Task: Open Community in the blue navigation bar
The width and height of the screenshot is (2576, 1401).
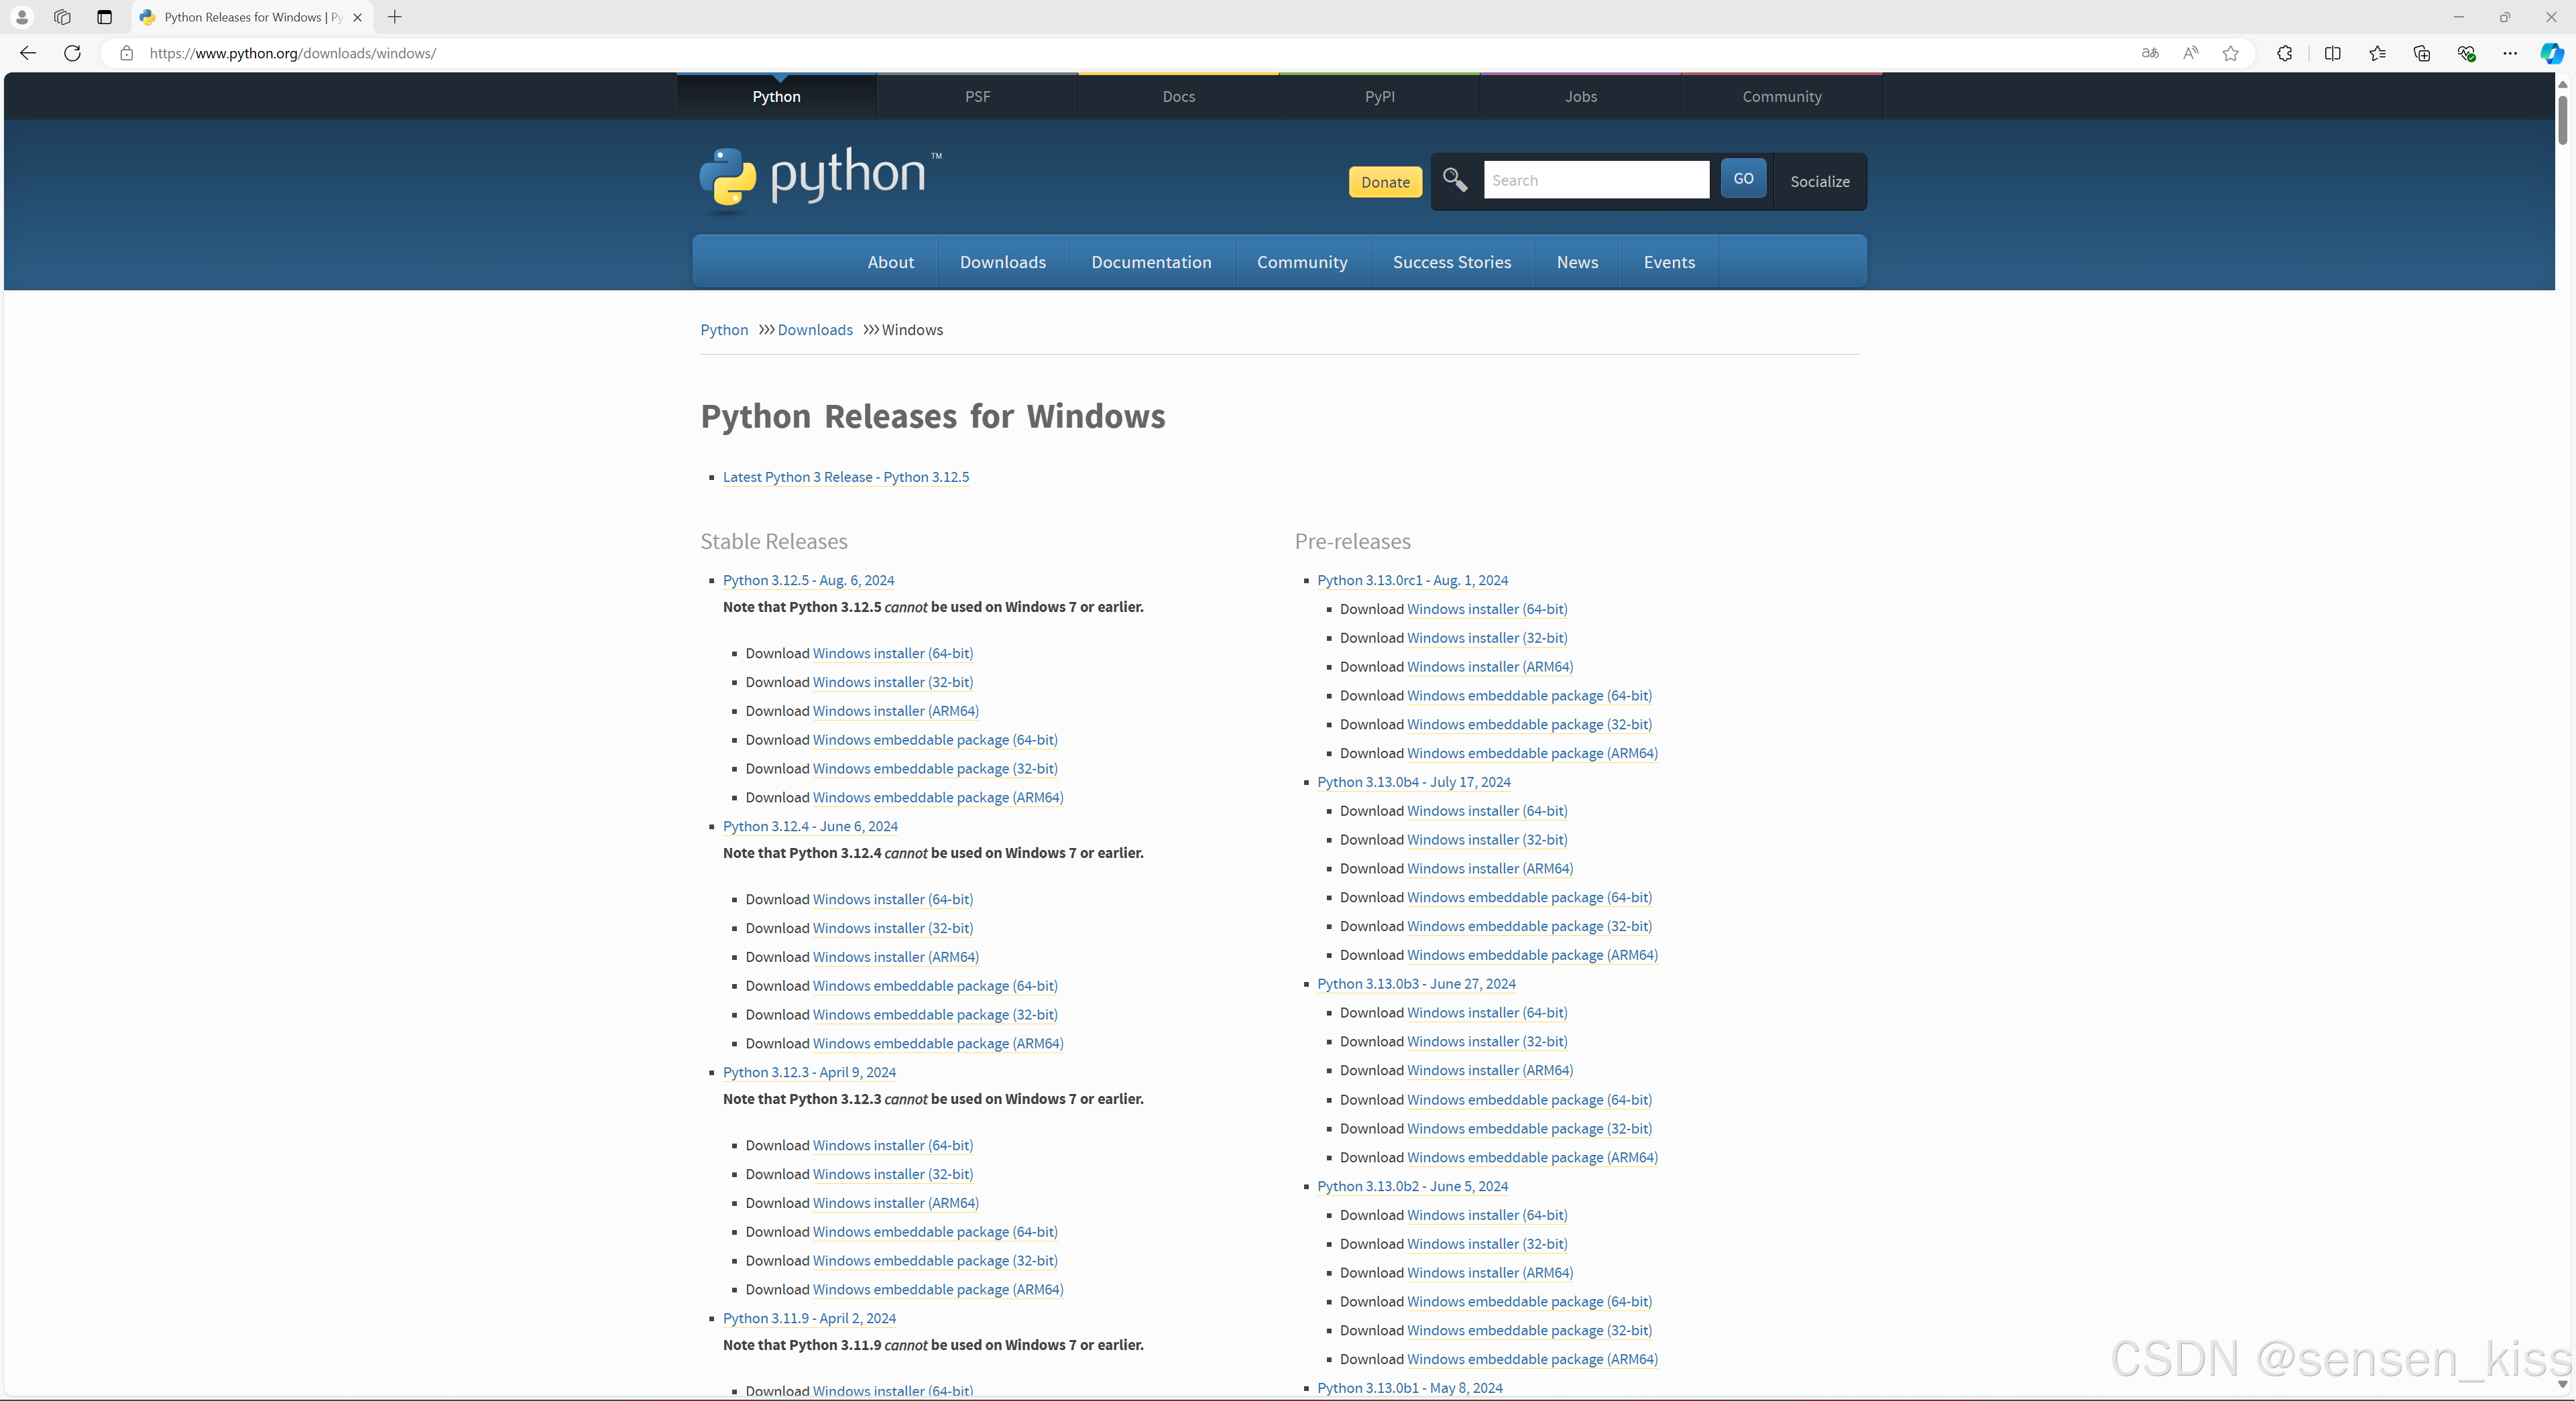Action: point(1302,262)
